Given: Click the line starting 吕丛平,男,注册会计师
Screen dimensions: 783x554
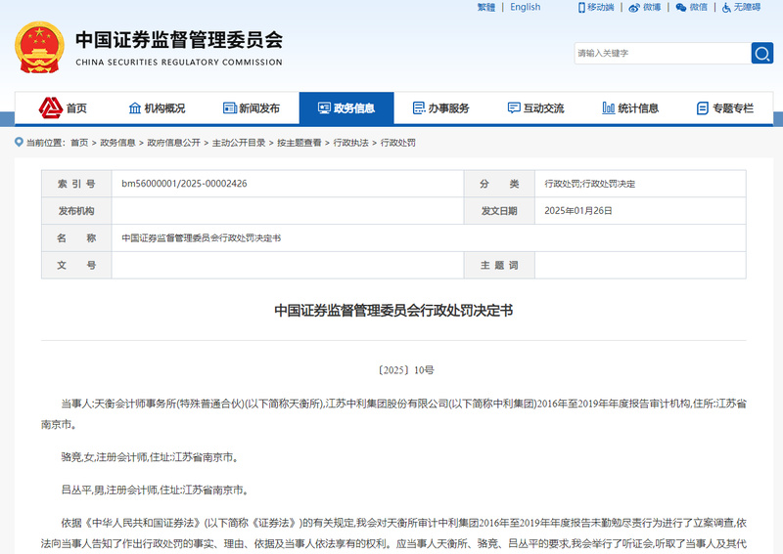Looking at the screenshot, I should click(x=155, y=490).
